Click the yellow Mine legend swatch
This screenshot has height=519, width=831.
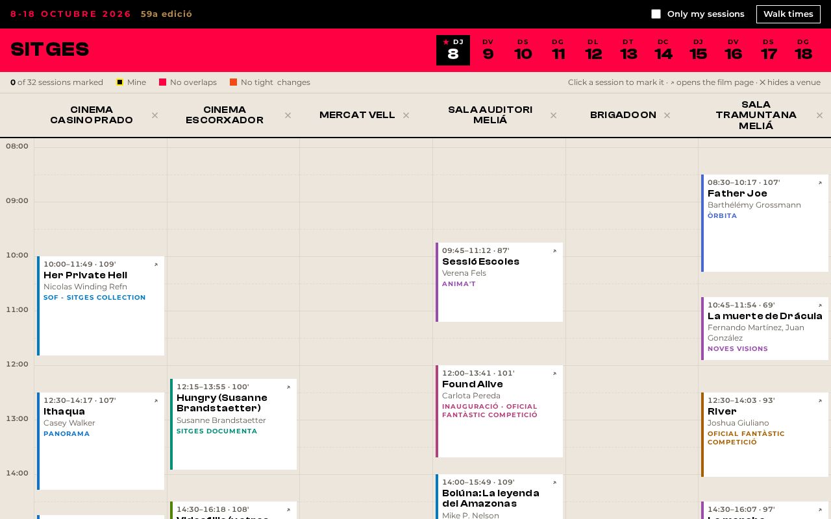pos(119,82)
